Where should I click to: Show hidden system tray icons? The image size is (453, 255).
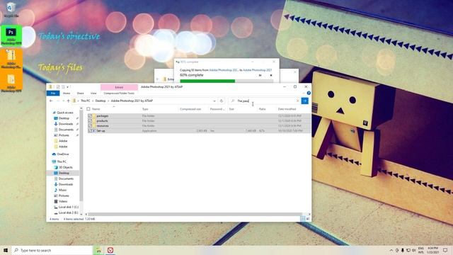(x=391, y=250)
